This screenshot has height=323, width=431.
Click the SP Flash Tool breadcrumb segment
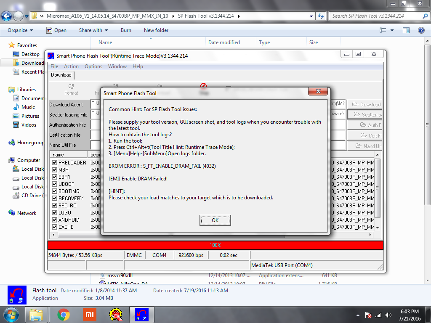205,16
